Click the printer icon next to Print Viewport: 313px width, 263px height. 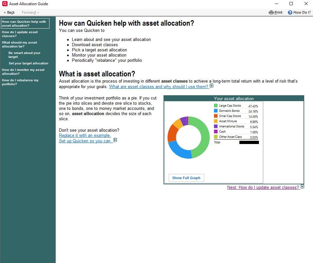pyautogui.click(x=271, y=13)
